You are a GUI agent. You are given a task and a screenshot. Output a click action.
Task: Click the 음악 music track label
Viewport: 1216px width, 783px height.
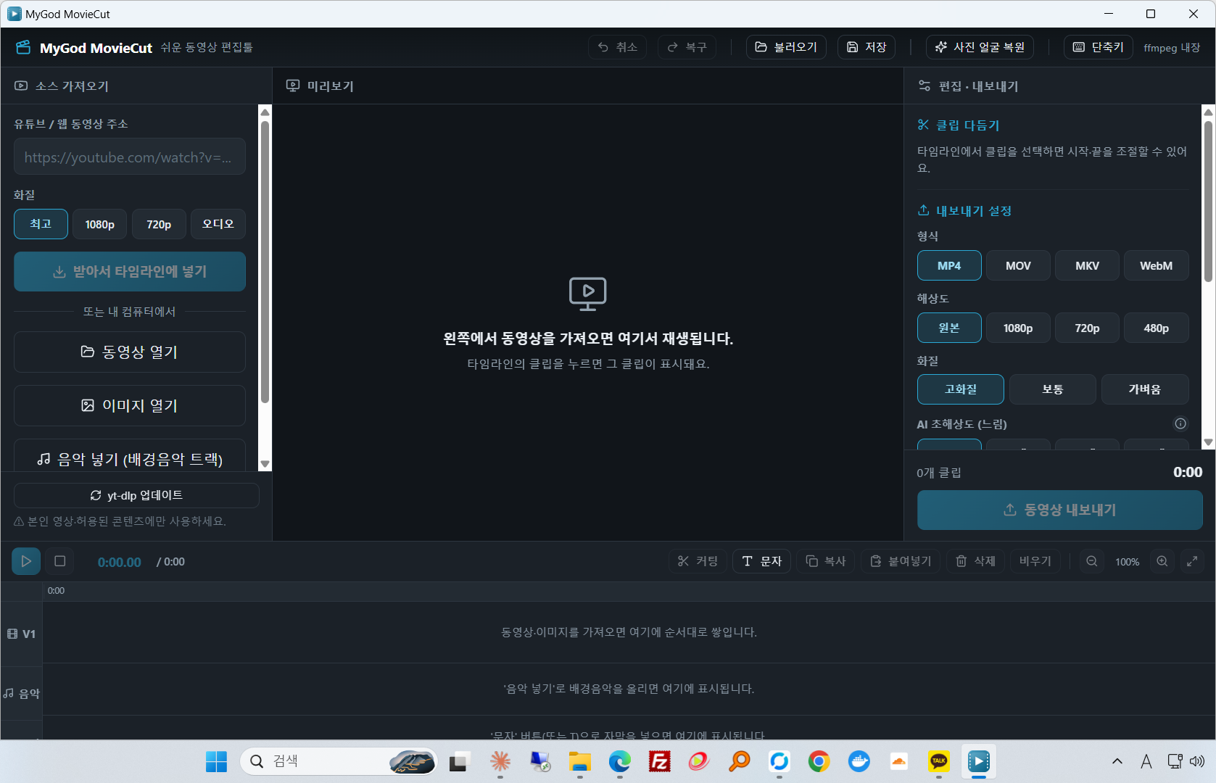pos(22,694)
